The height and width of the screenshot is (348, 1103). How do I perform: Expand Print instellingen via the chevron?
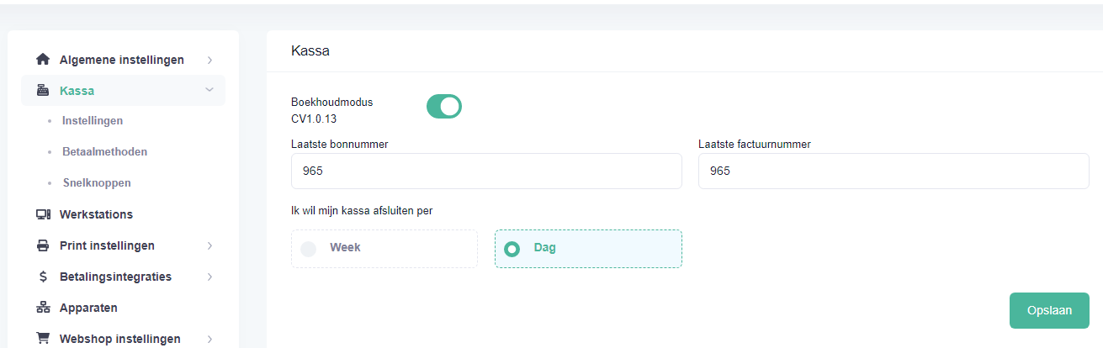(209, 245)
